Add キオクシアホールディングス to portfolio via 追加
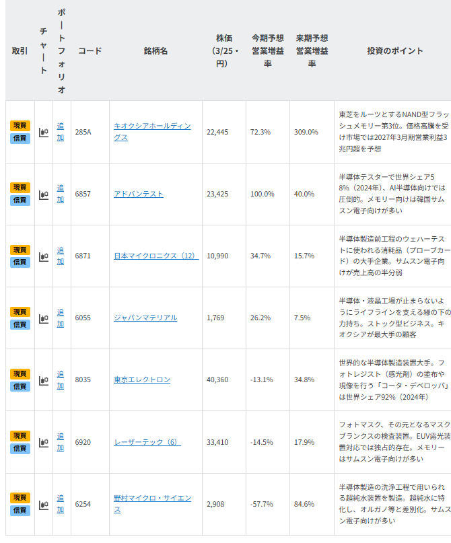Image resolution: width=451 pixels, height=543 pixels. click(x=61, y=132)
